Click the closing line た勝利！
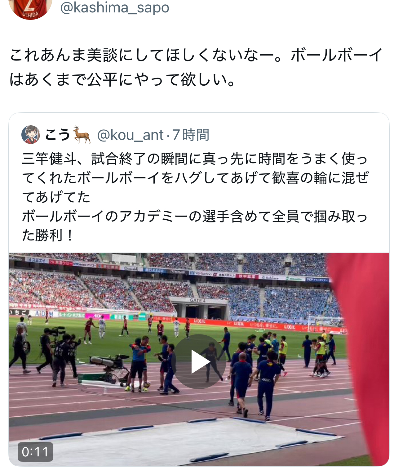 pos(48,235)
